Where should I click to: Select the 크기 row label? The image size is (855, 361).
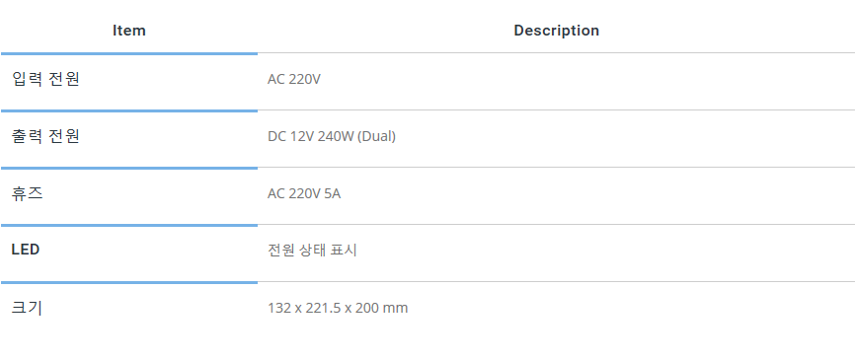27,308
